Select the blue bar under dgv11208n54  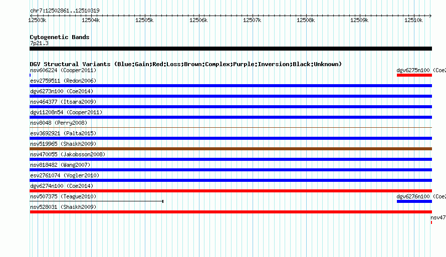click(231, 117)
